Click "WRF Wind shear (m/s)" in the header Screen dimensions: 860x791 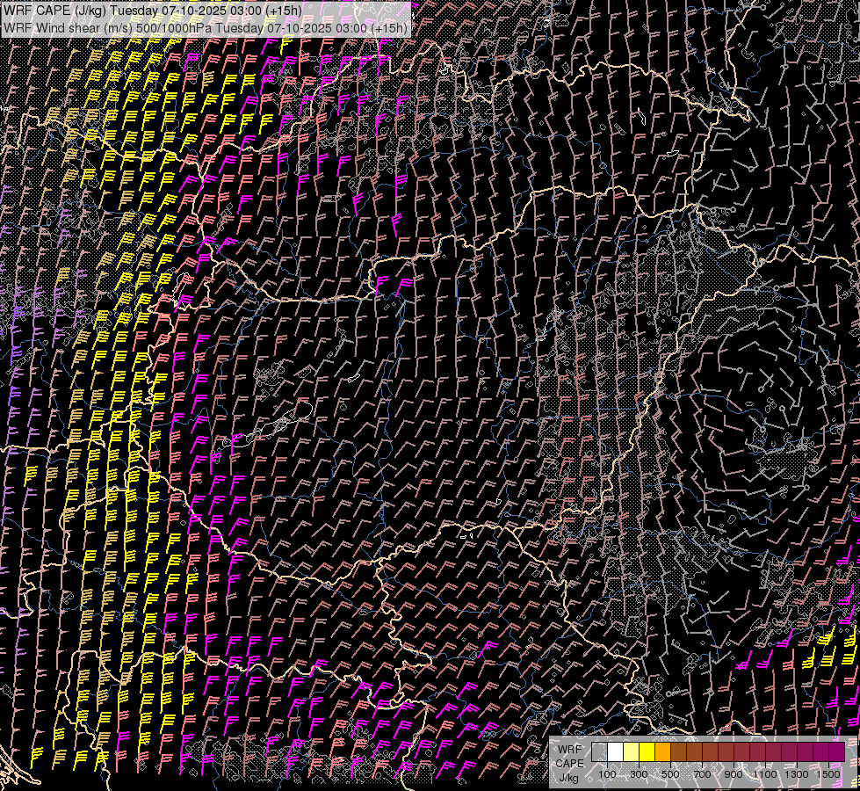point(67,28)
